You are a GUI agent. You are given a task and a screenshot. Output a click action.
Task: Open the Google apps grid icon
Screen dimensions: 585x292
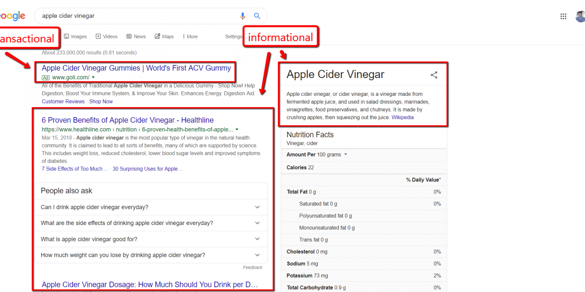pyautogui.click(x=564, y=16)
